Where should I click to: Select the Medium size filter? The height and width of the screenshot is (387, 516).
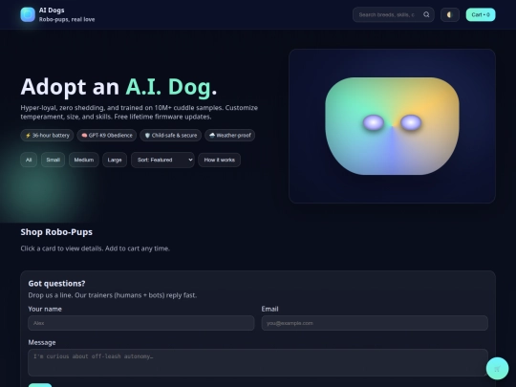click(x=84, y=160)
